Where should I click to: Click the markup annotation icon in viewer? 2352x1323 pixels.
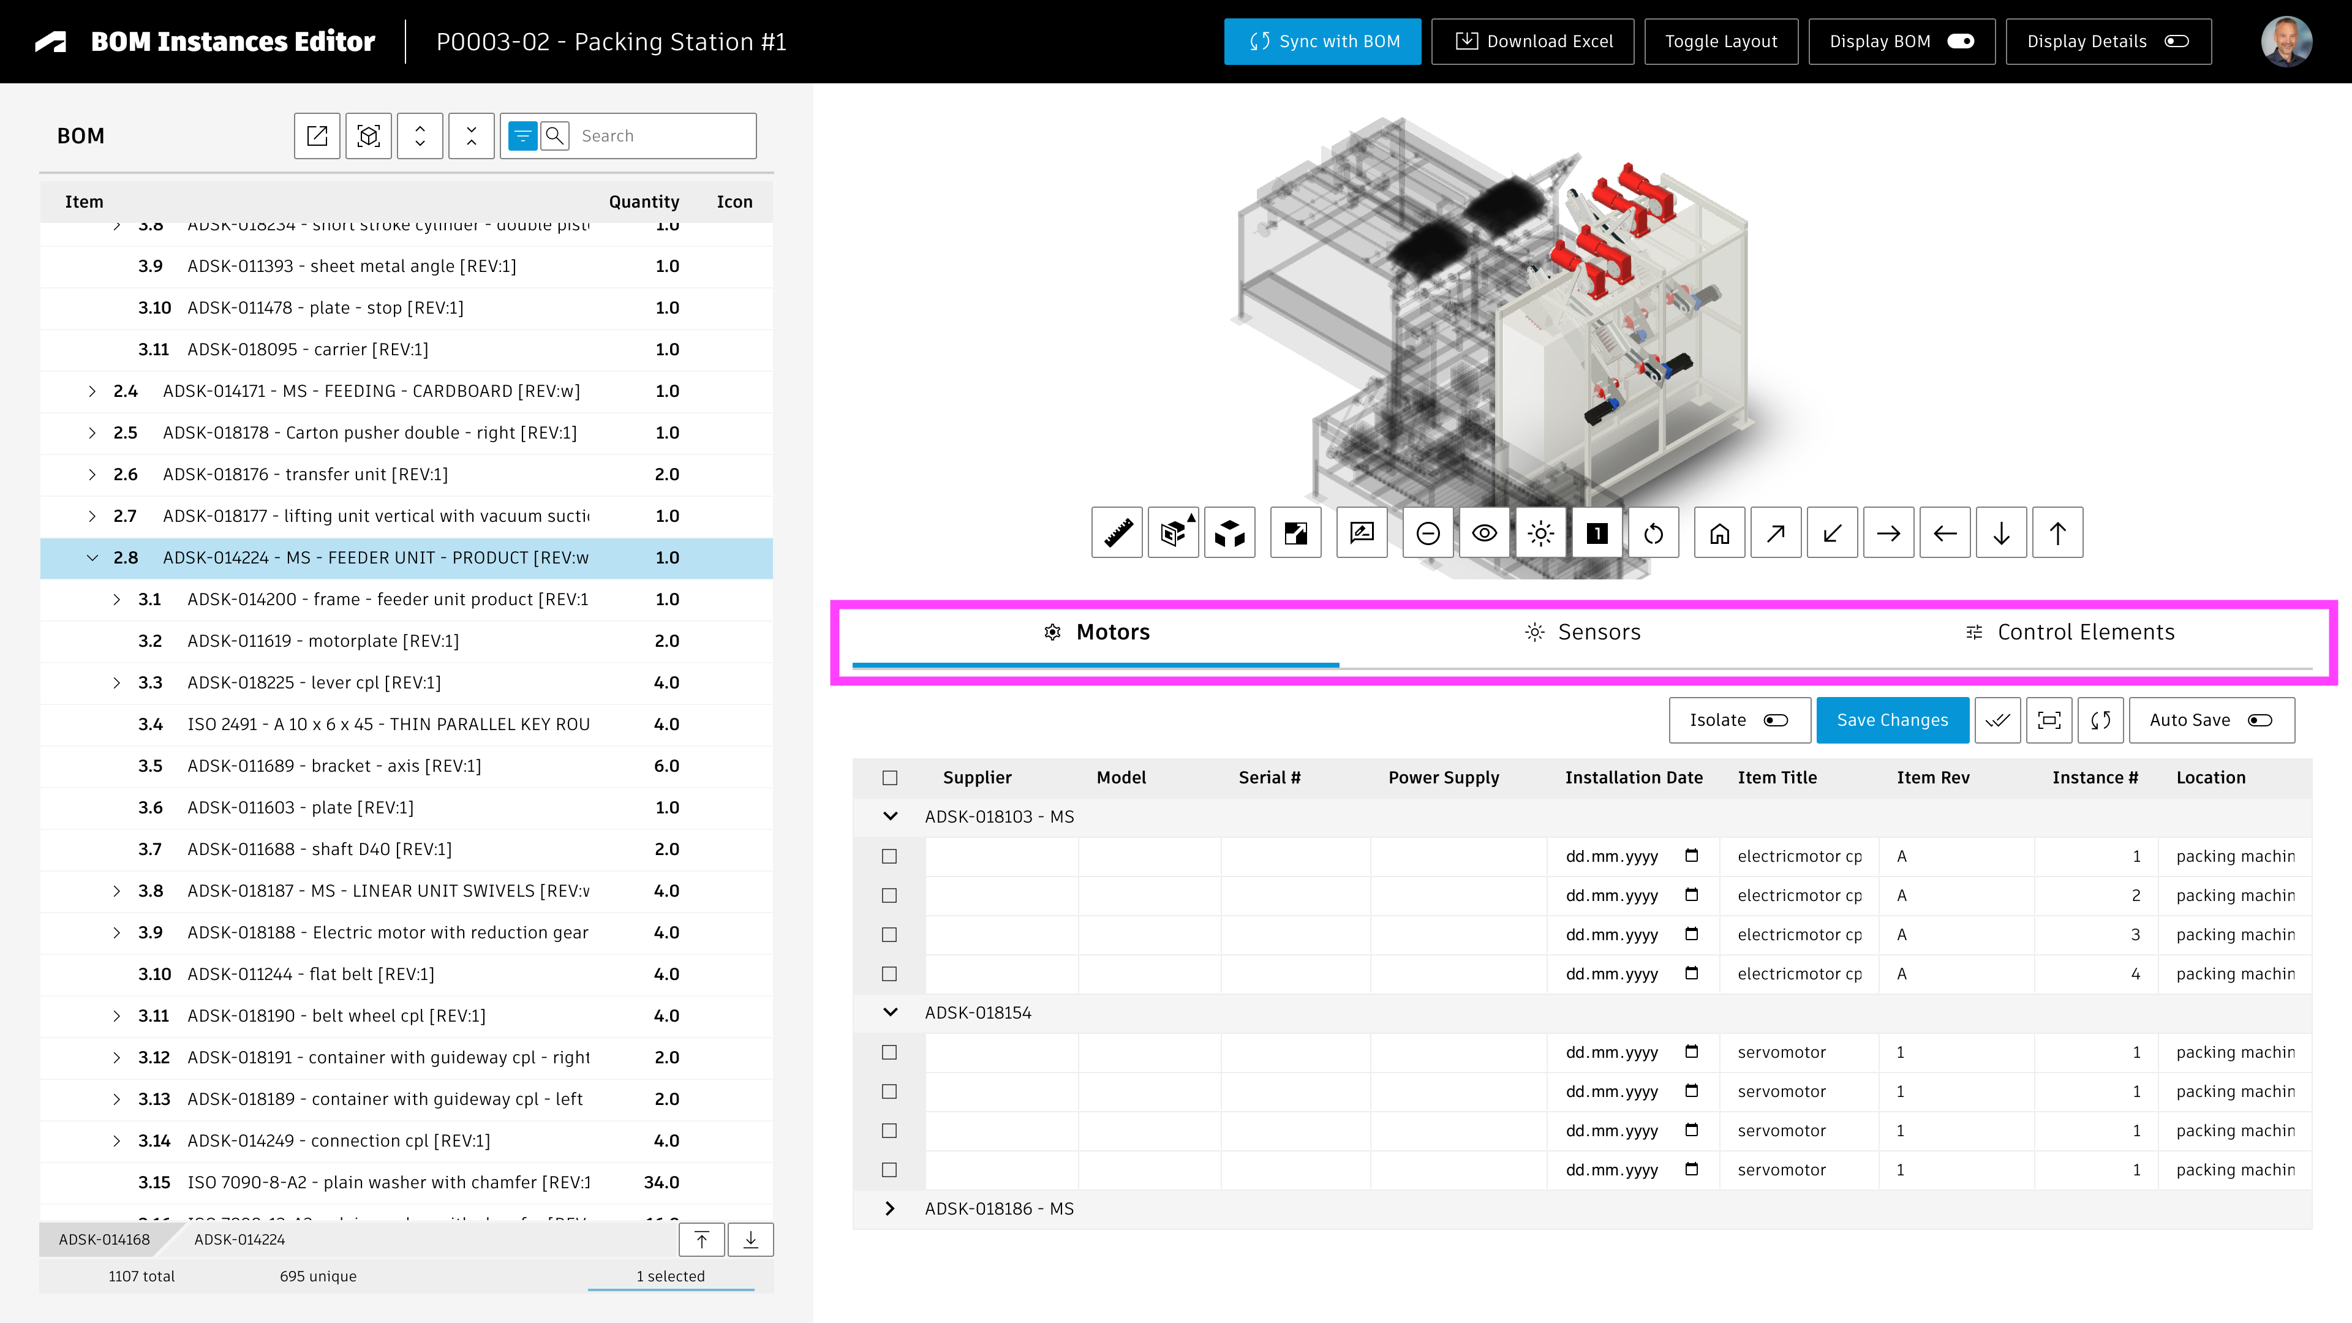tap(1362, 532)
